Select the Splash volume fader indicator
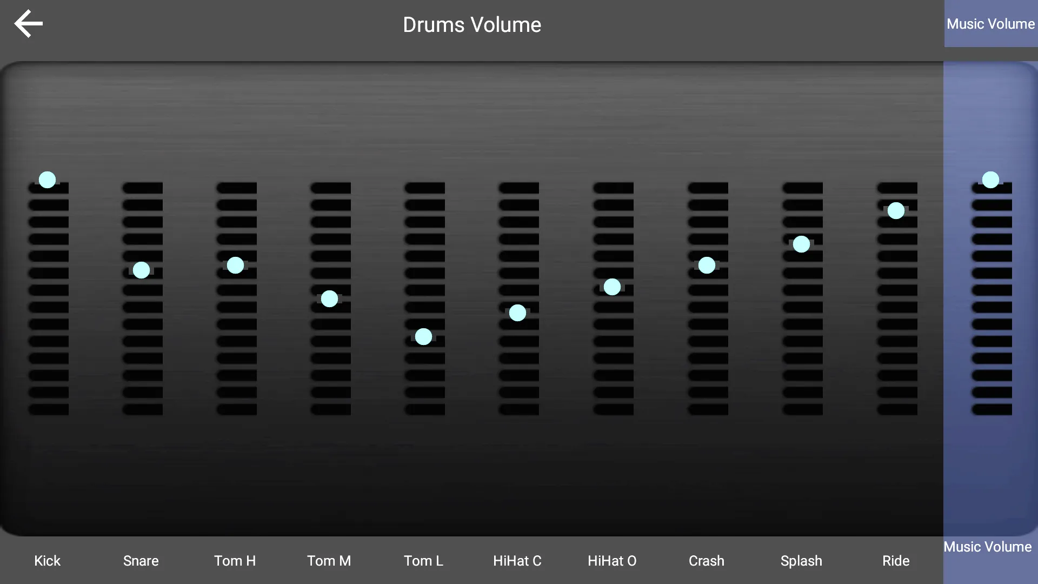 pyautogui.click(x=801, y=244)
